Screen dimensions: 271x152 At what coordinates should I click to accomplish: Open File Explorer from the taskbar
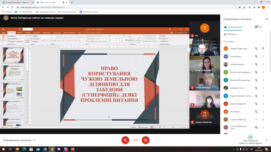coord(17,149)
